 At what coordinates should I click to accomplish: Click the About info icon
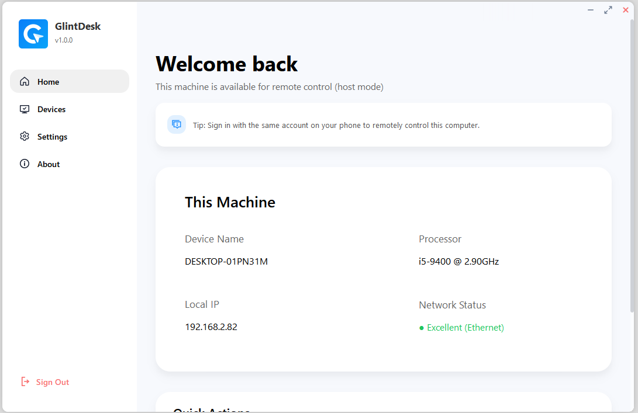click(x=25, y=164)
